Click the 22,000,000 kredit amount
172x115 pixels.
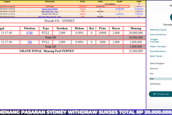pos(120,9)
